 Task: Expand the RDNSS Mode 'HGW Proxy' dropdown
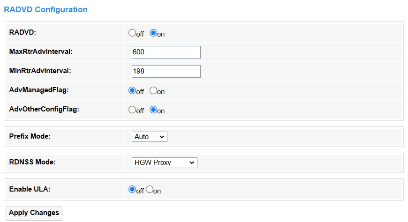point(164,163)
